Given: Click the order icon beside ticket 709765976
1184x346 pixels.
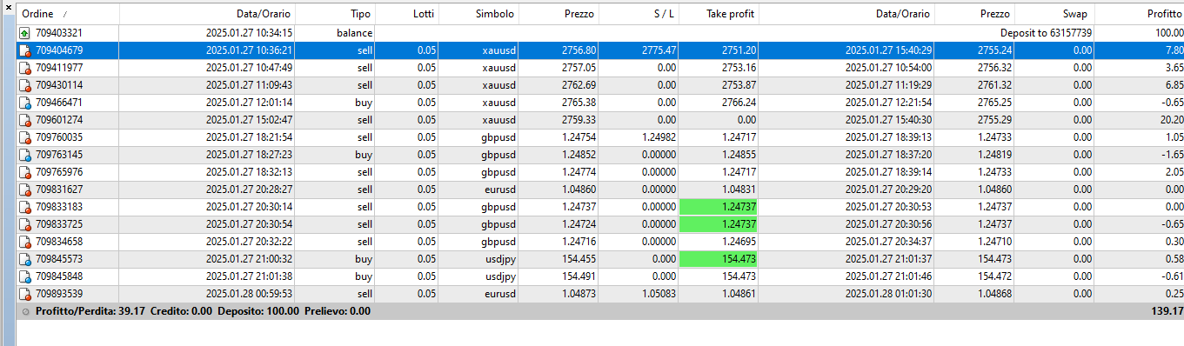Looking at the screenshot, I should point(25,172).
